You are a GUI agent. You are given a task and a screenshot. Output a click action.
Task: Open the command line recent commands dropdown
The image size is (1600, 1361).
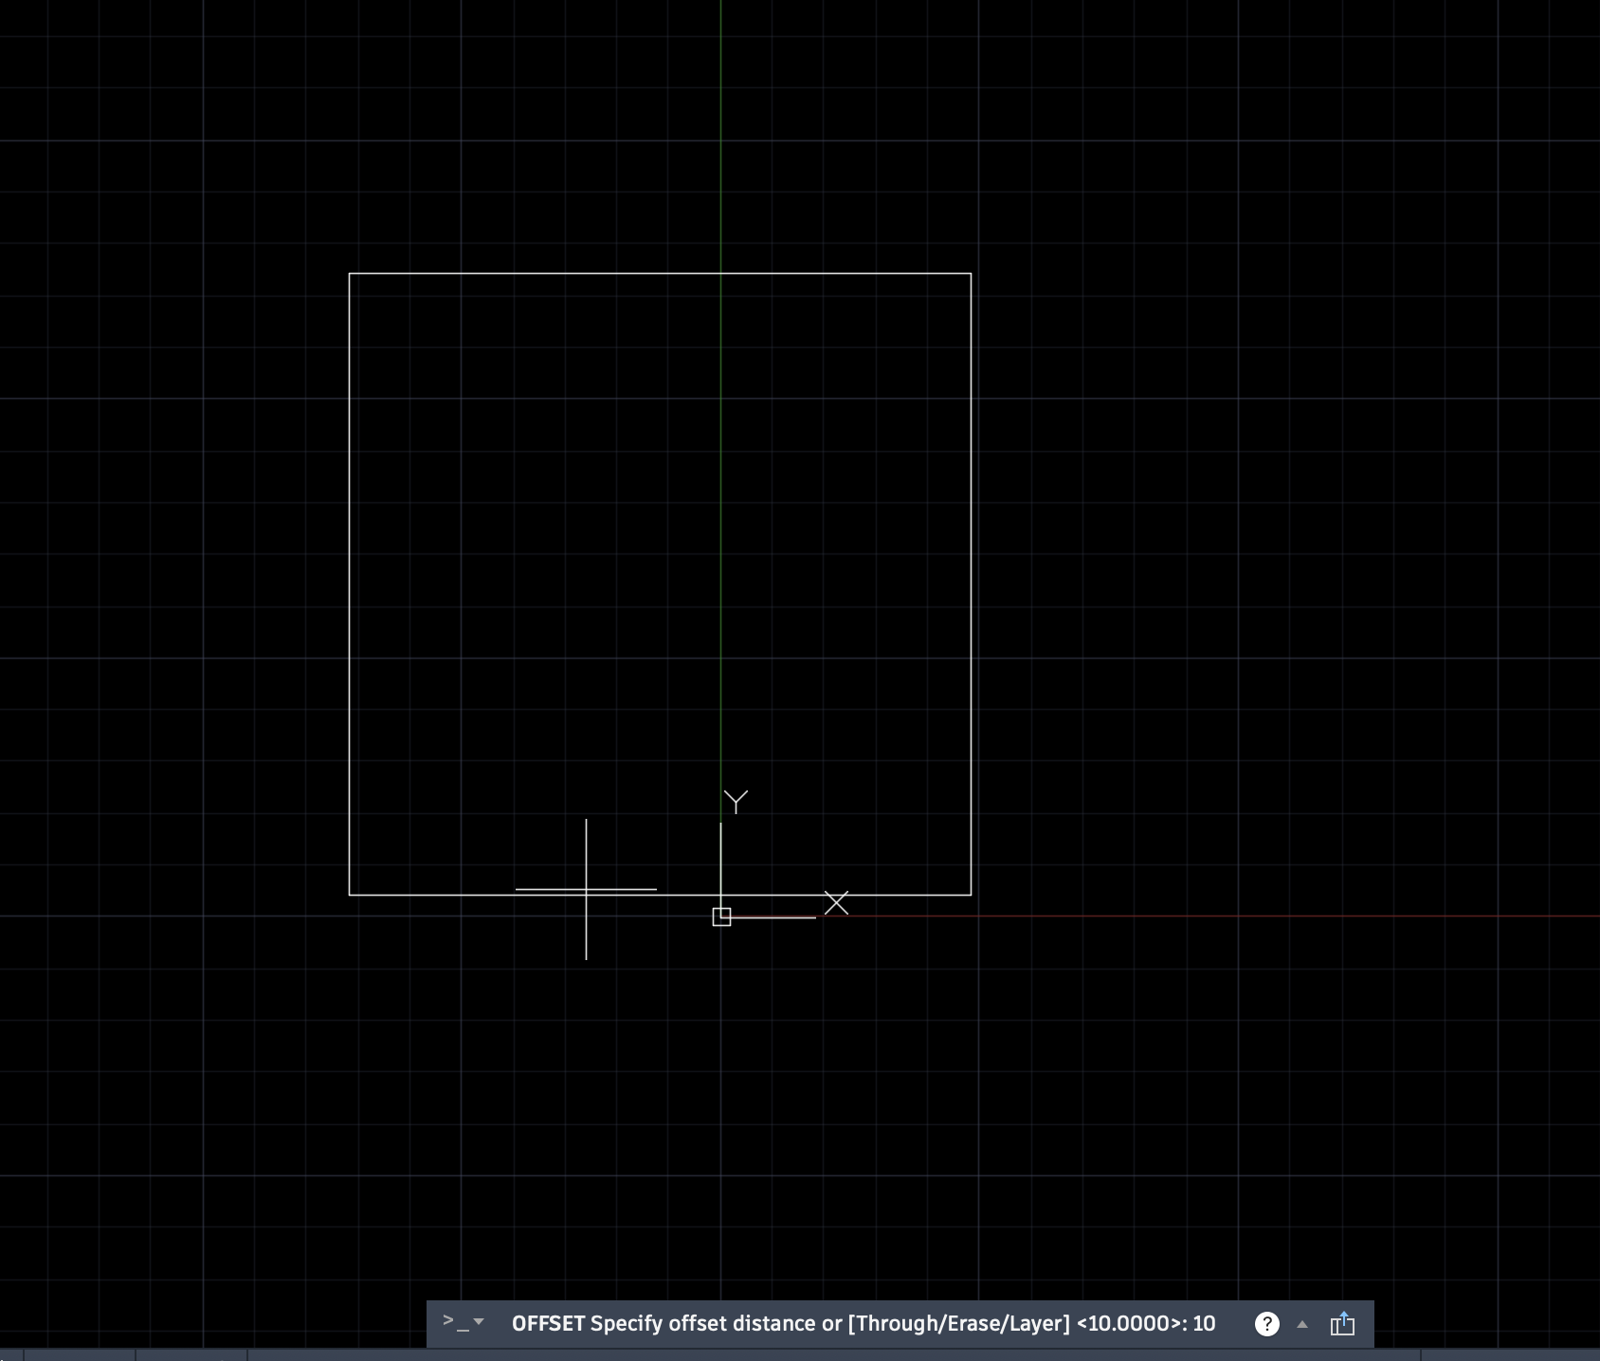[464, 1322]
